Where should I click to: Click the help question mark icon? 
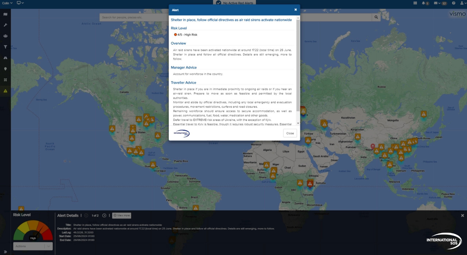coord(454,3)
